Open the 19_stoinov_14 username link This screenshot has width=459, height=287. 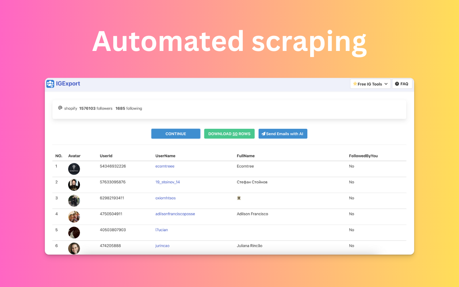[x=168, y=182]
